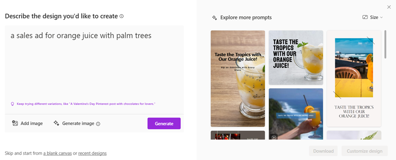Click the video badge on the ocean thumbnail

(x=274, y=138)
